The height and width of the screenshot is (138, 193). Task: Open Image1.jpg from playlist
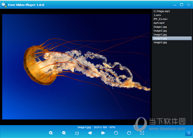172,27
